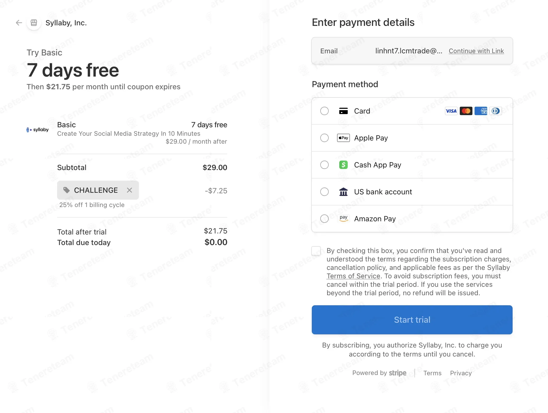The image size is (548, 413).
Task: Click the Syllaby store icon
Action: click(34, 23)
